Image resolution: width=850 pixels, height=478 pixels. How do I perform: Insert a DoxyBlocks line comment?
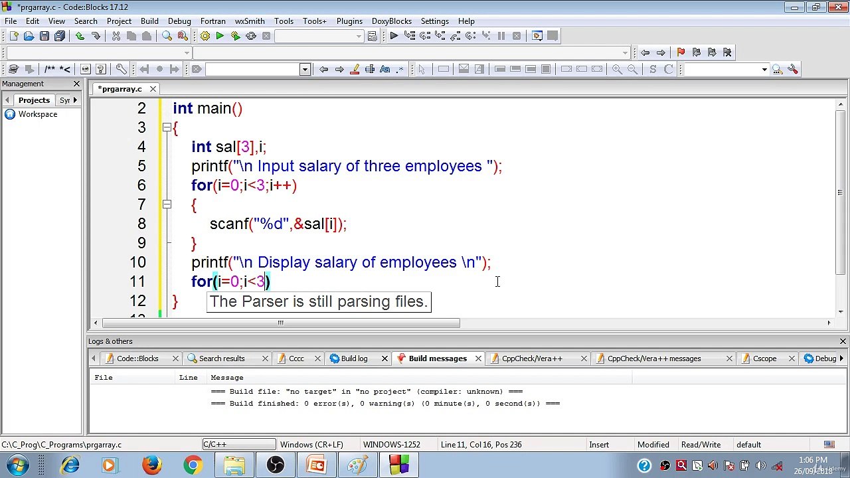pyautogui.click(x=65, y=69)
